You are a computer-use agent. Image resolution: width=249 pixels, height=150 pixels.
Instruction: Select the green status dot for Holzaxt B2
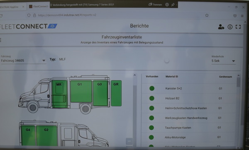pos(151,98)
